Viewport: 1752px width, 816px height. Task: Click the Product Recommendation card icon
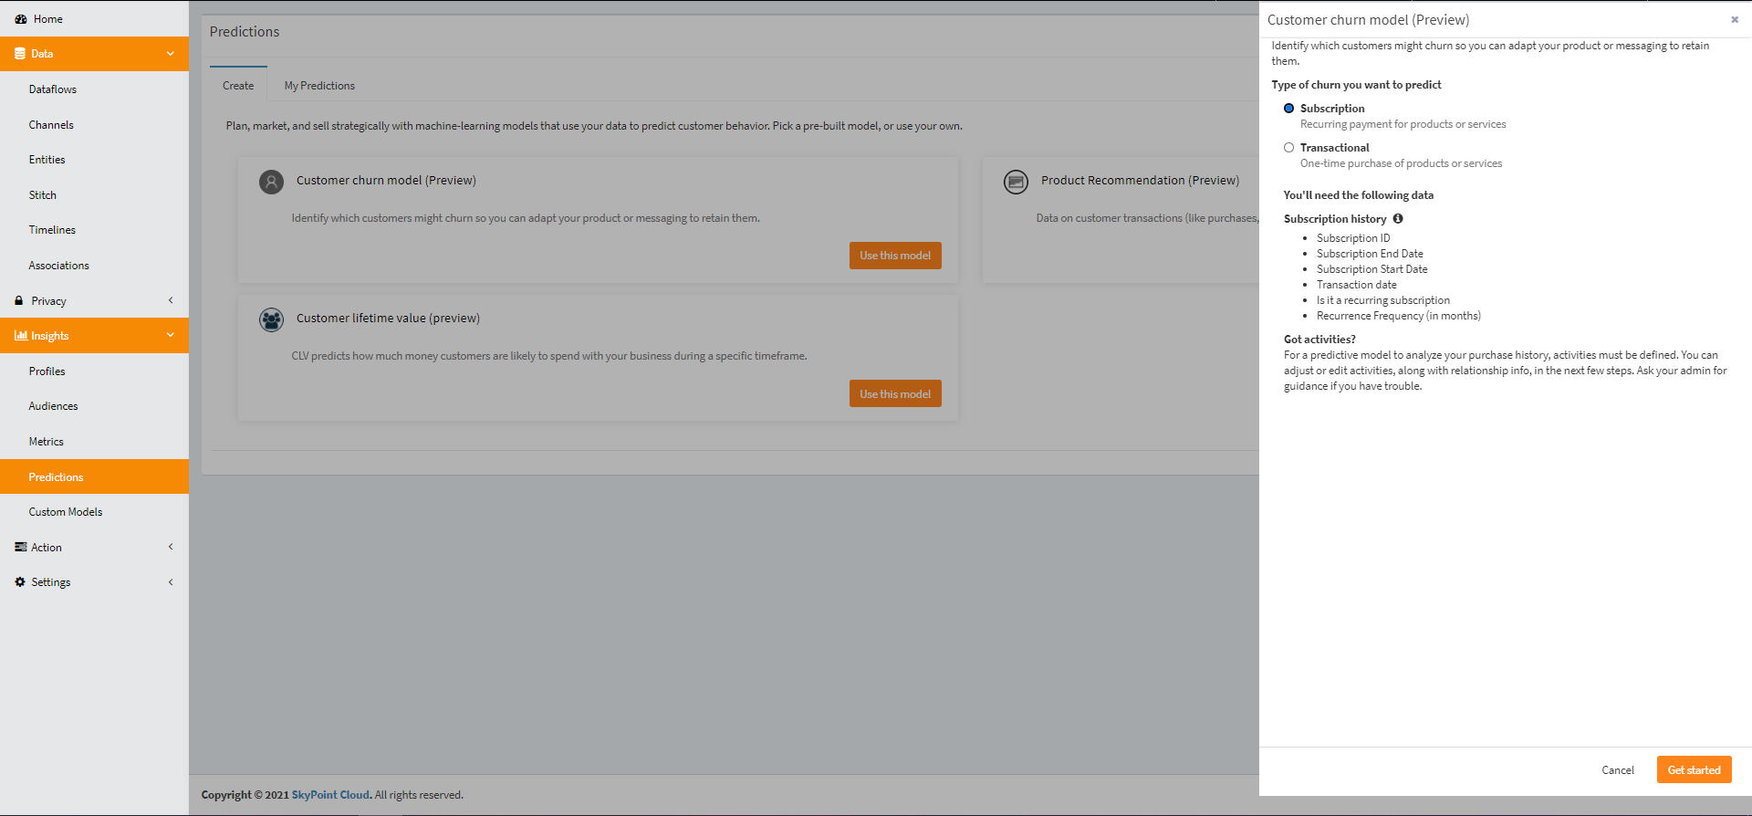pos(1016,182)
